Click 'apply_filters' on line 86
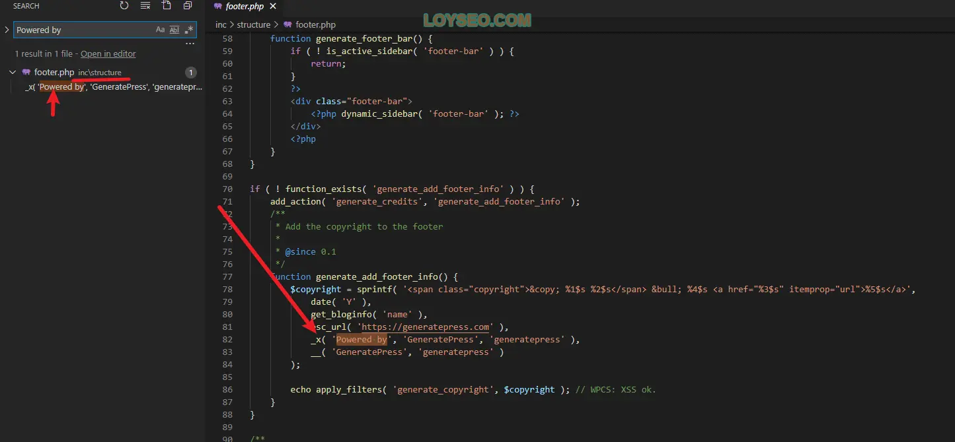 click(349, 389)
